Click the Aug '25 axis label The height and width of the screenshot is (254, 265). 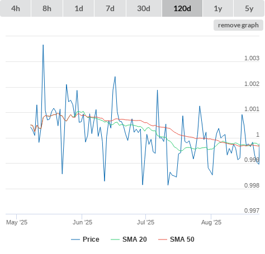tap(211, 222)
